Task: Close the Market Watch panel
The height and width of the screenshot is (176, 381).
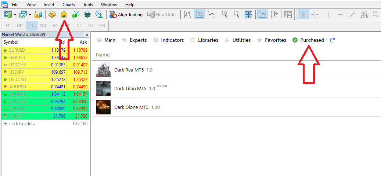Action: [x=87, y=35]
